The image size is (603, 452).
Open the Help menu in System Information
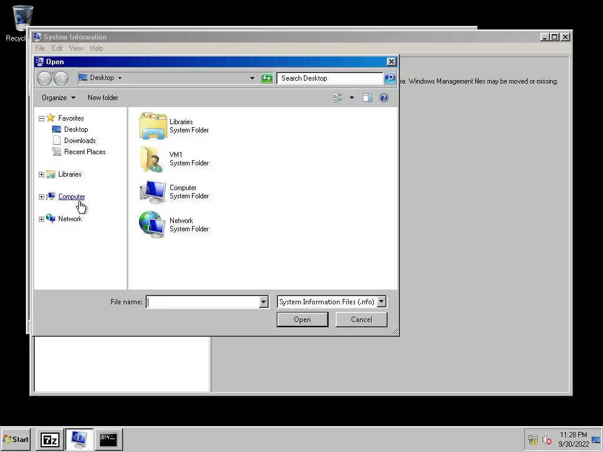coord(97,48)
